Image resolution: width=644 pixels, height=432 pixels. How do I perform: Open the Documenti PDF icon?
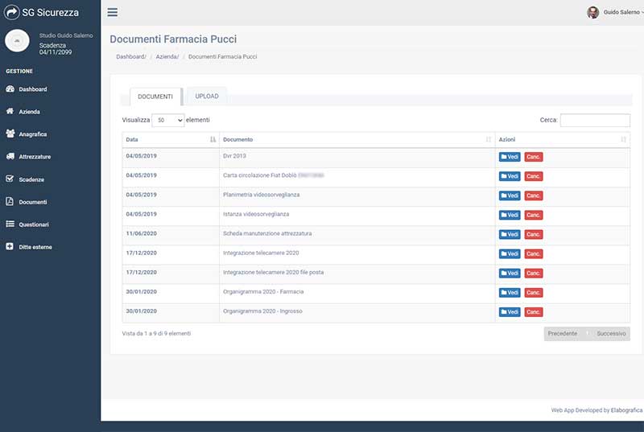click(x=10, y=201)
